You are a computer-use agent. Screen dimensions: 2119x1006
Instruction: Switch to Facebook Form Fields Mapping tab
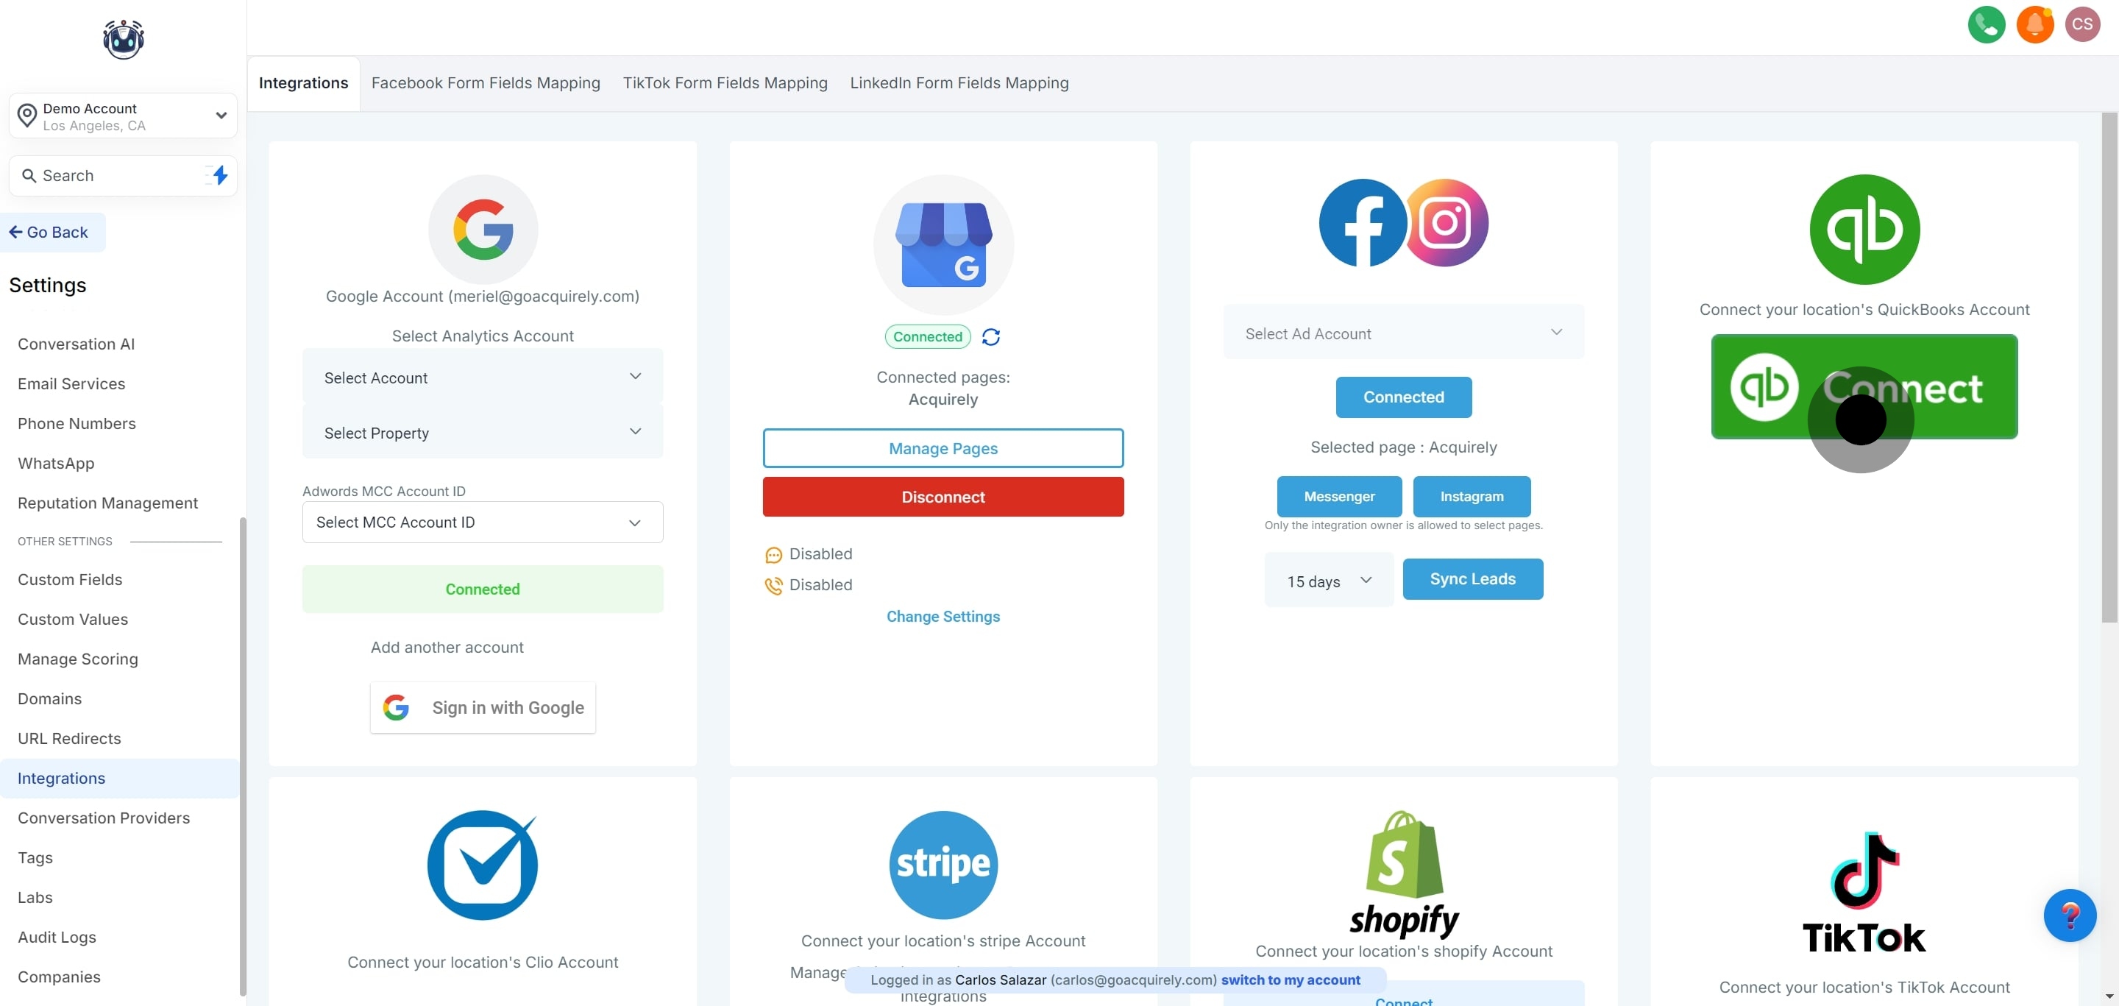tap(486, 83)
